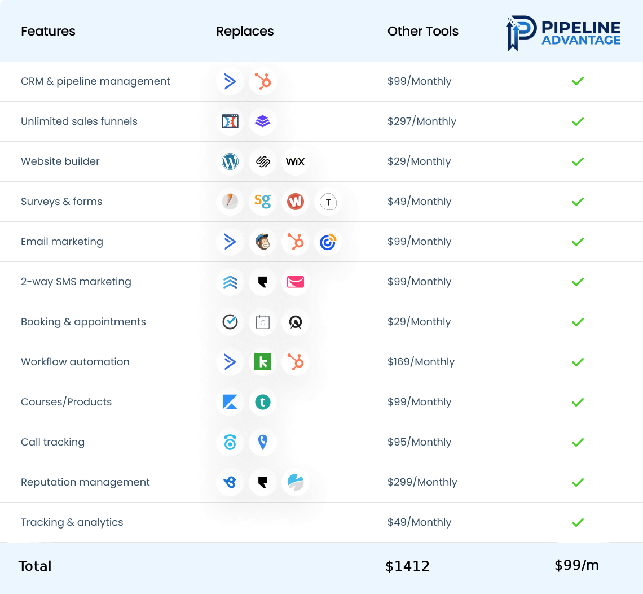Viewport: 643px width, 594px height.
Task: Click the 'Replaces' column header
Action: pos(245,32)
